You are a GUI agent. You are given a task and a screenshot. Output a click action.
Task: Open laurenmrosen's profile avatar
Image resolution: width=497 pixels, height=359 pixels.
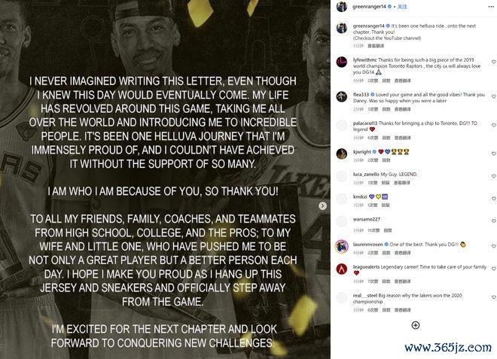(x=342, y=246)
